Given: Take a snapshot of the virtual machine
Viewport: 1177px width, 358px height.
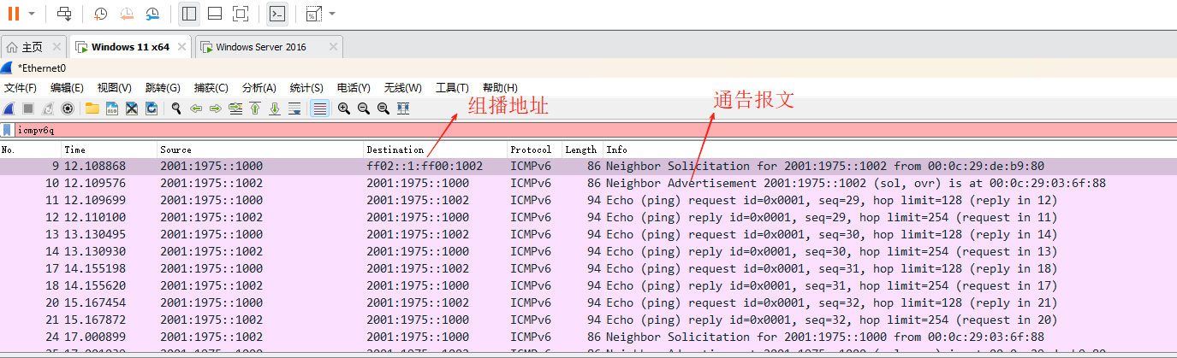Looking at the screenshot, I should click(100, 14).
